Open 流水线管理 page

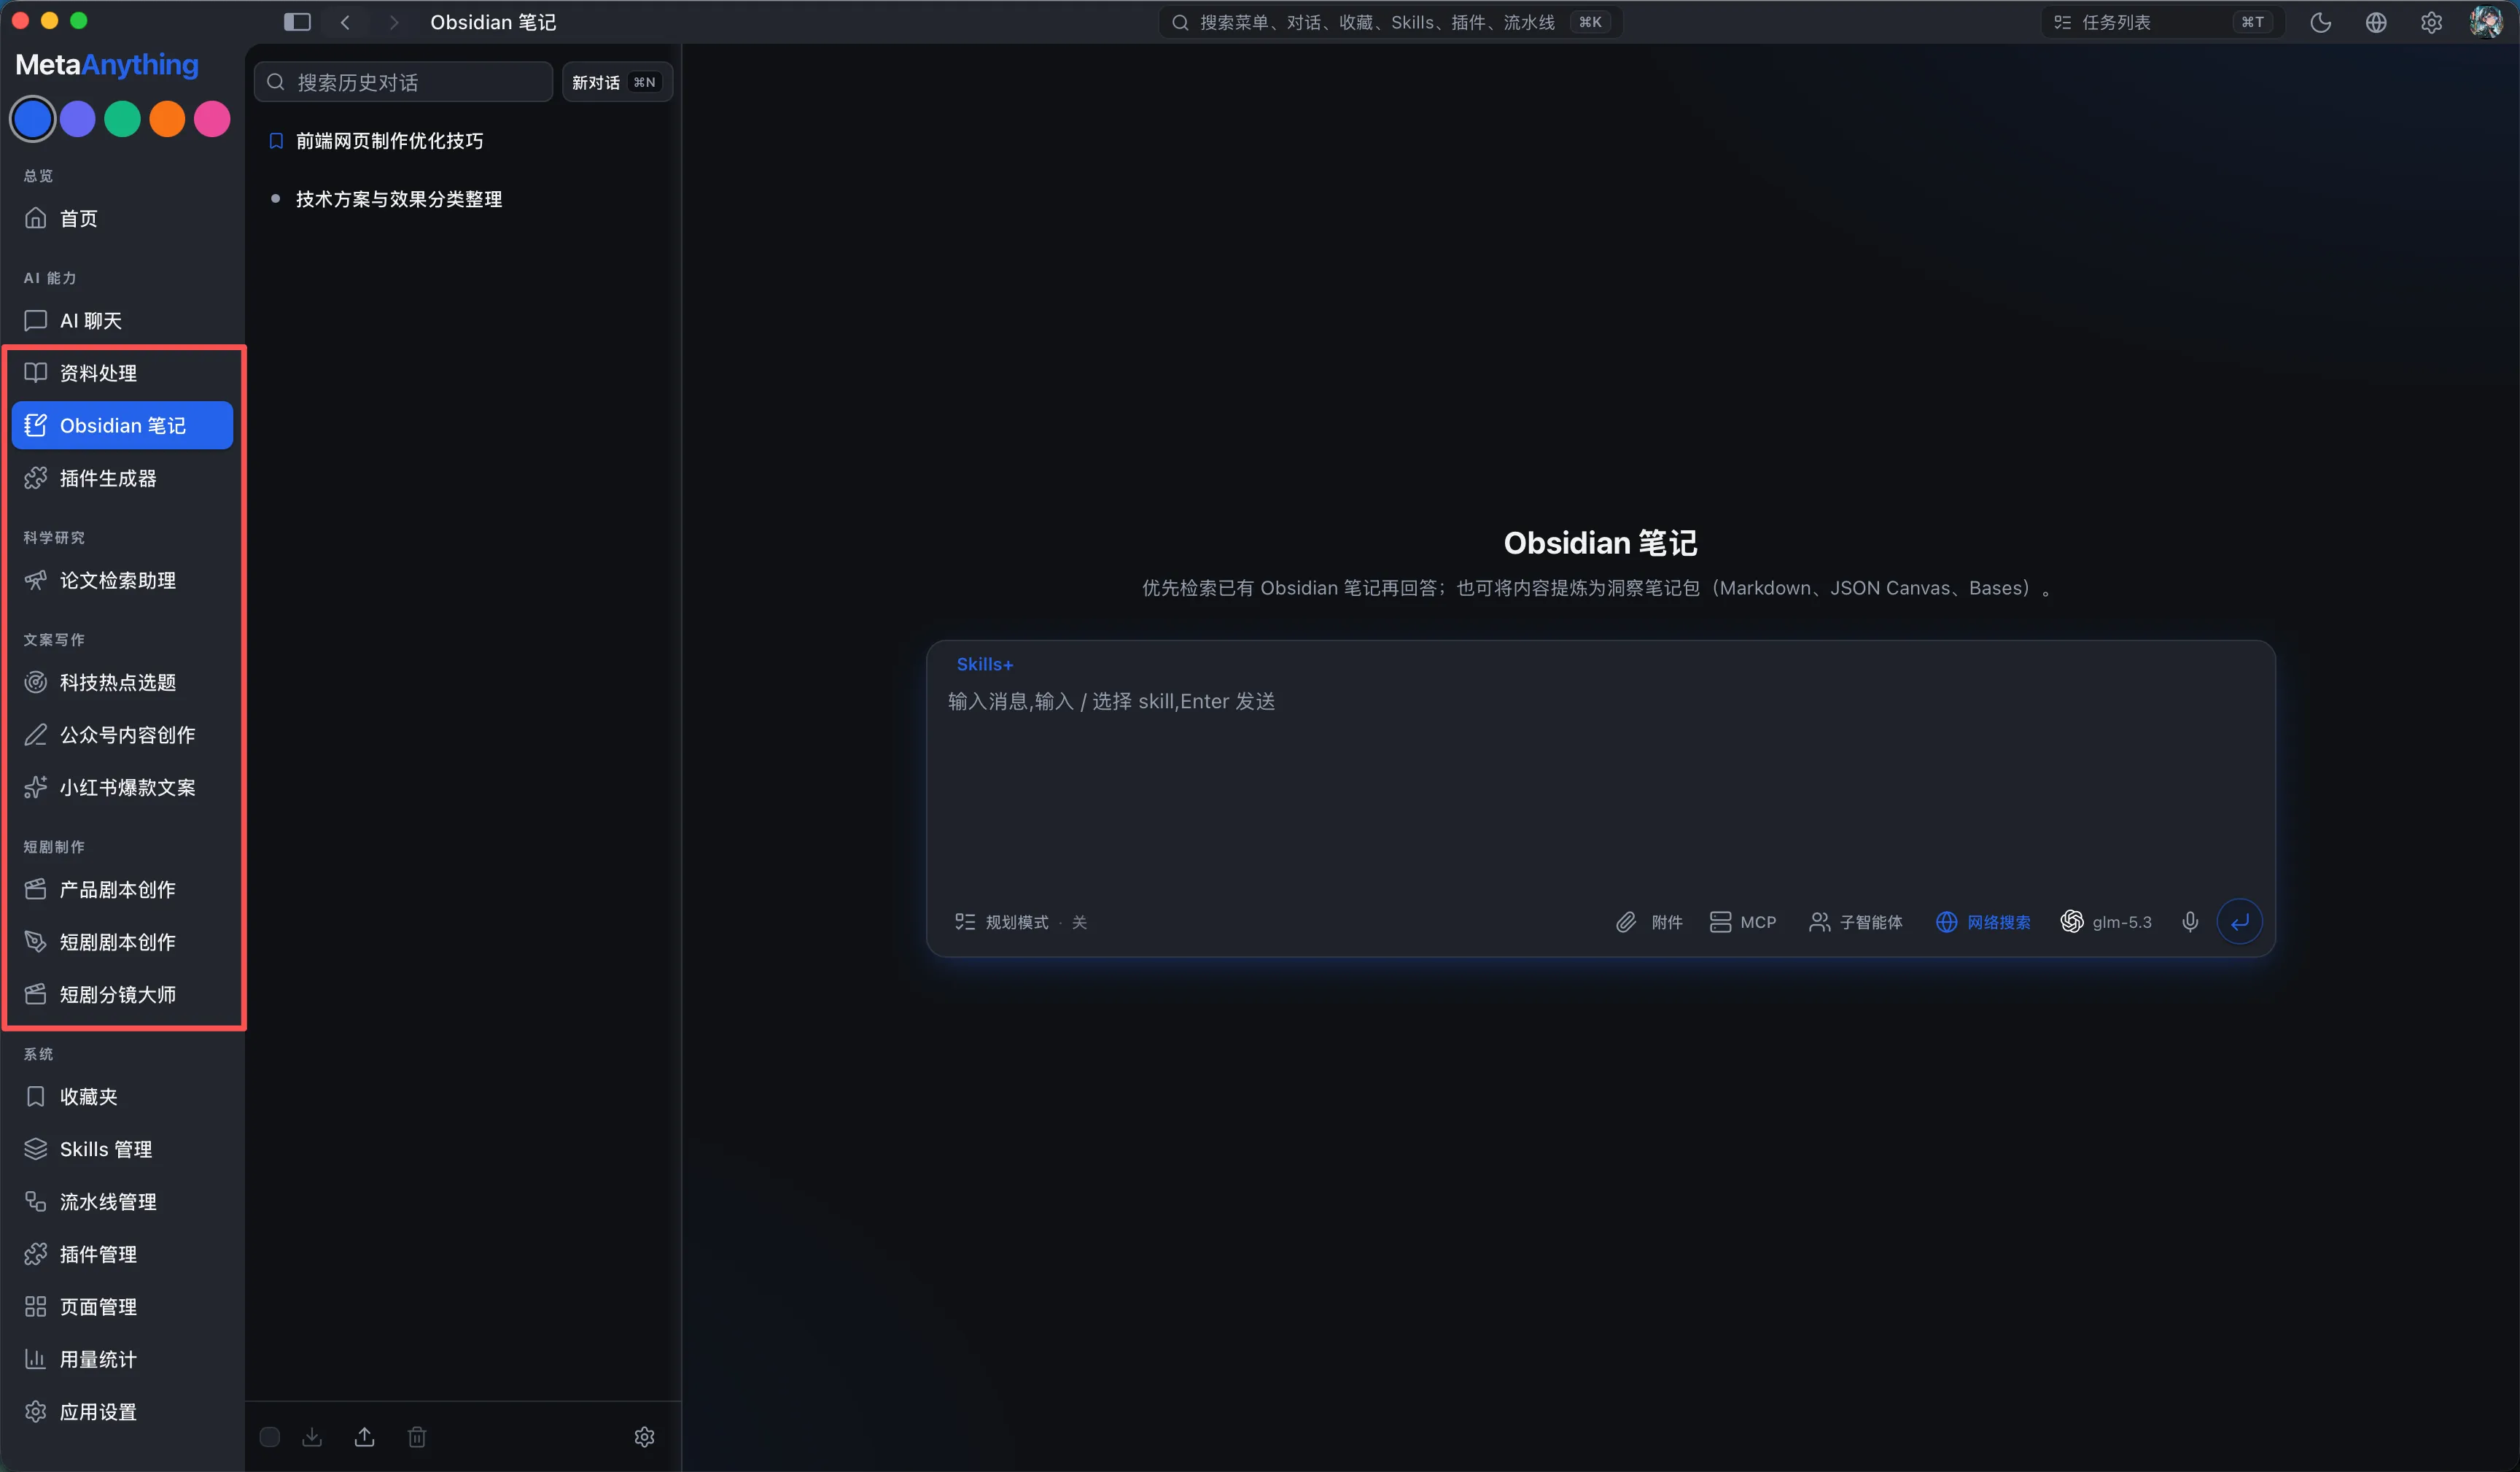point(122,1202)
